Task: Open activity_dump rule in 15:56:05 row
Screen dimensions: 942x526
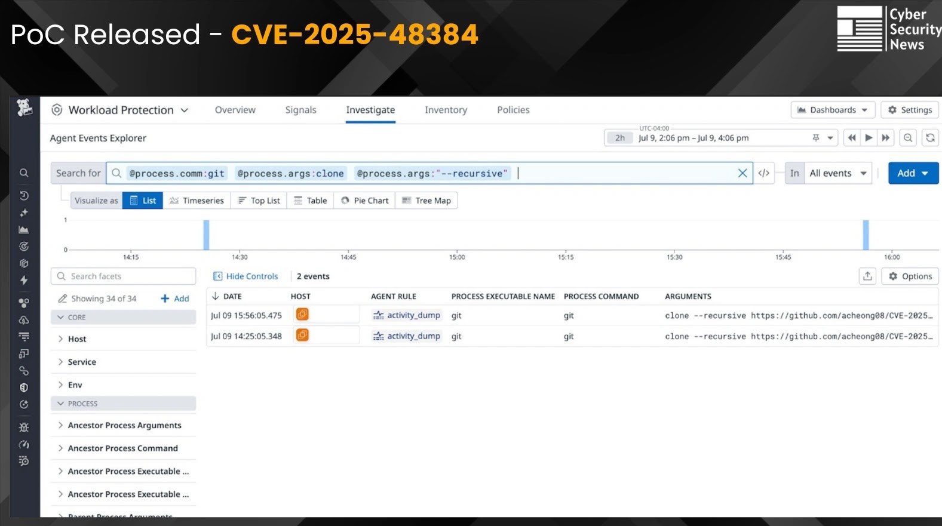Action: click(406, 315)
